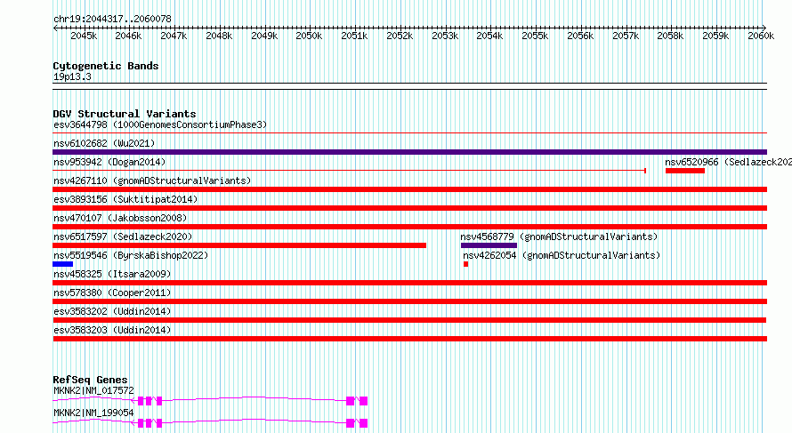
Task: Click the 2050k ruler tick label
Action: [x=309, y=36]
